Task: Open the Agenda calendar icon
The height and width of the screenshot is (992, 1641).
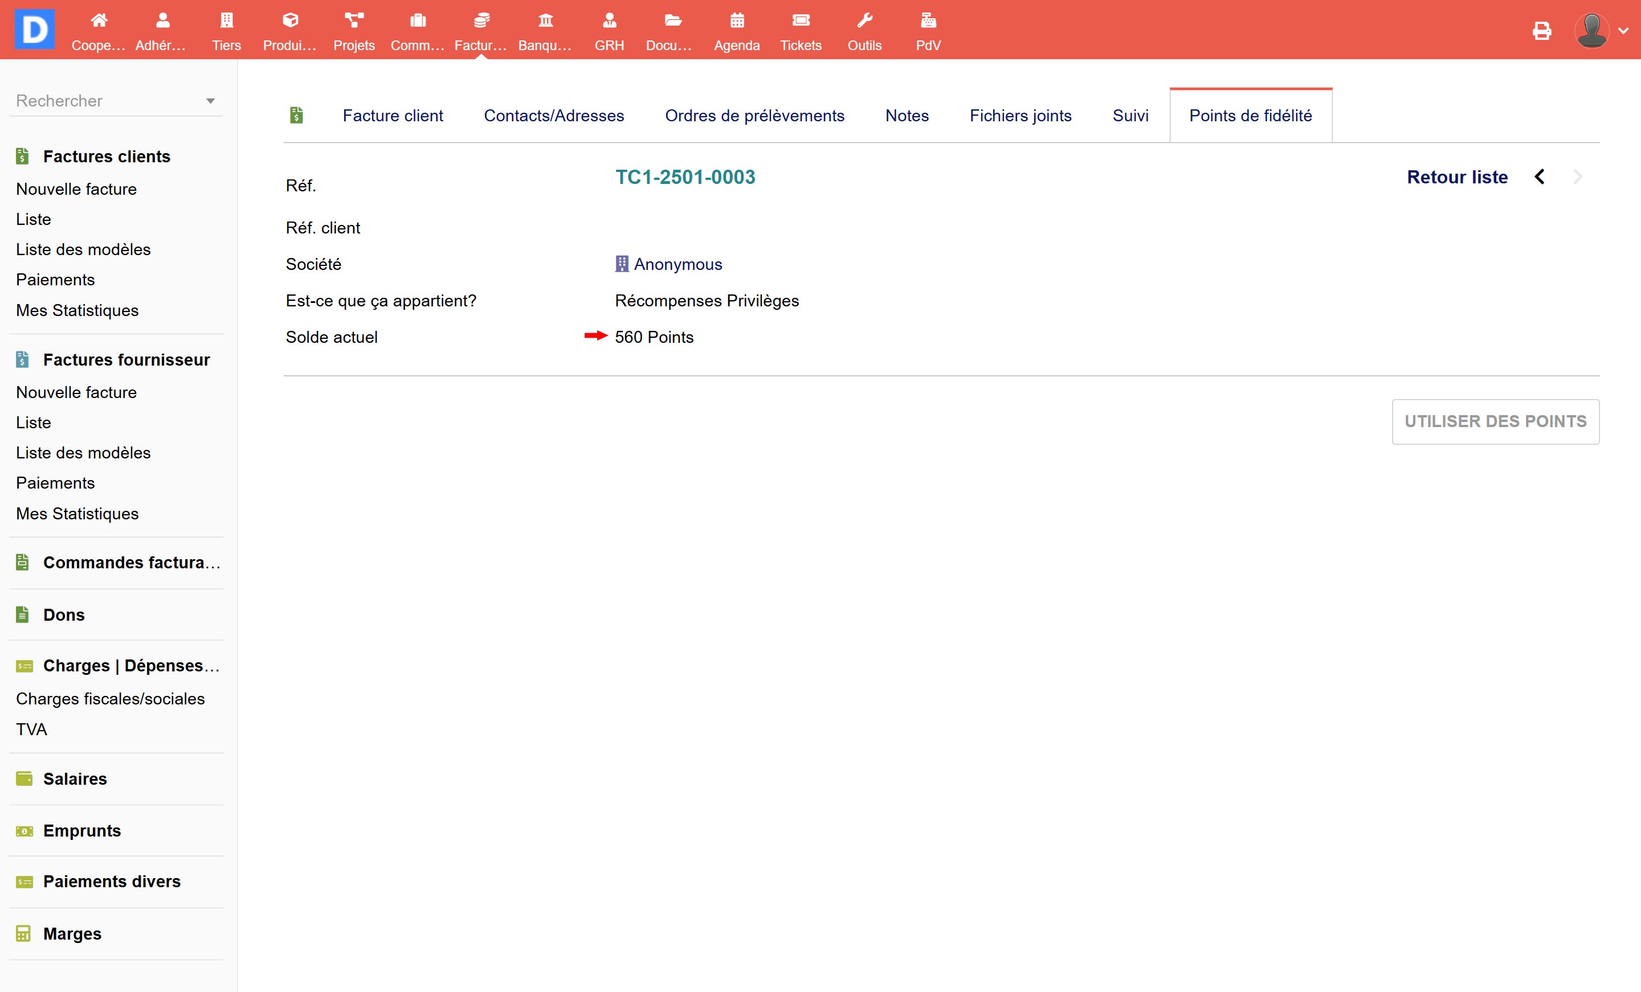Action: click(x=737, y=21)
